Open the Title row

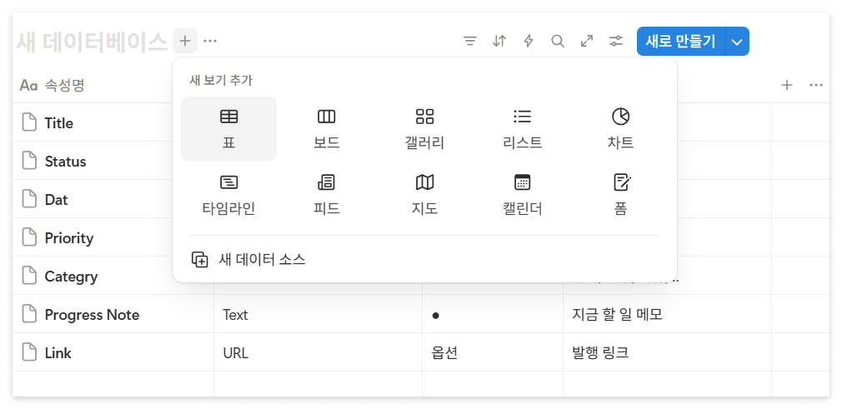(x=59, y=123)
